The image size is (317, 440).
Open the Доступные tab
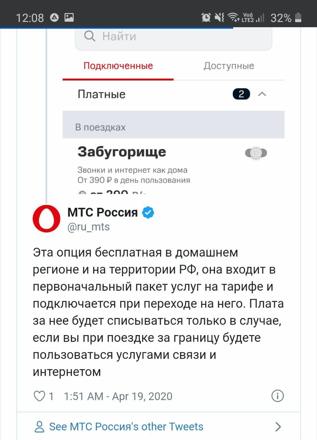coord(229,66)
